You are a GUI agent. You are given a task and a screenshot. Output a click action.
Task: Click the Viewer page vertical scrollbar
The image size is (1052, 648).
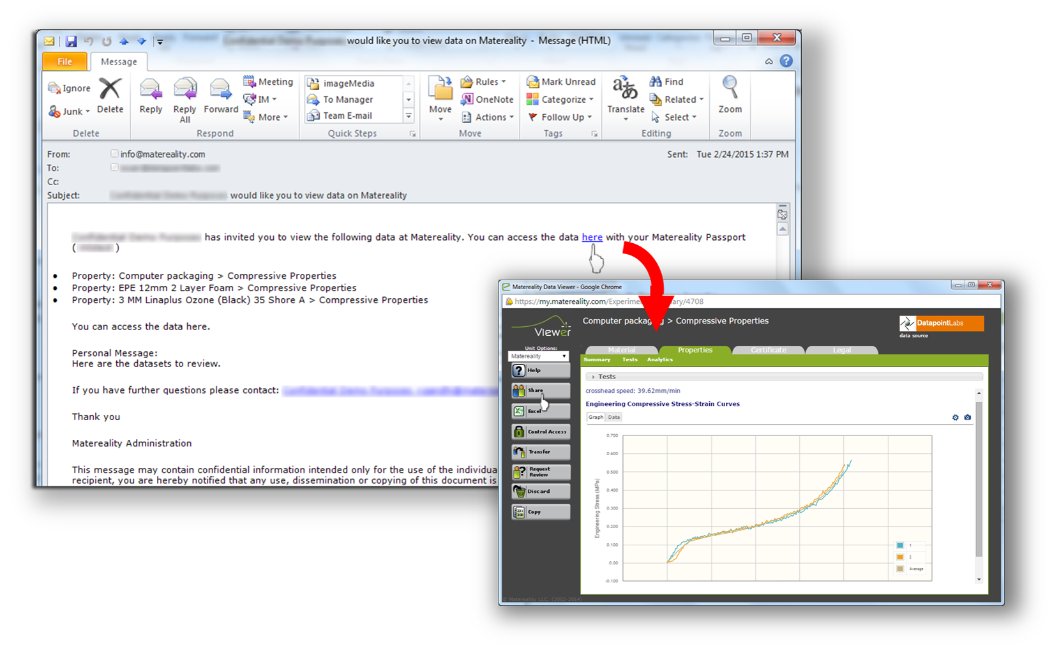979,479
